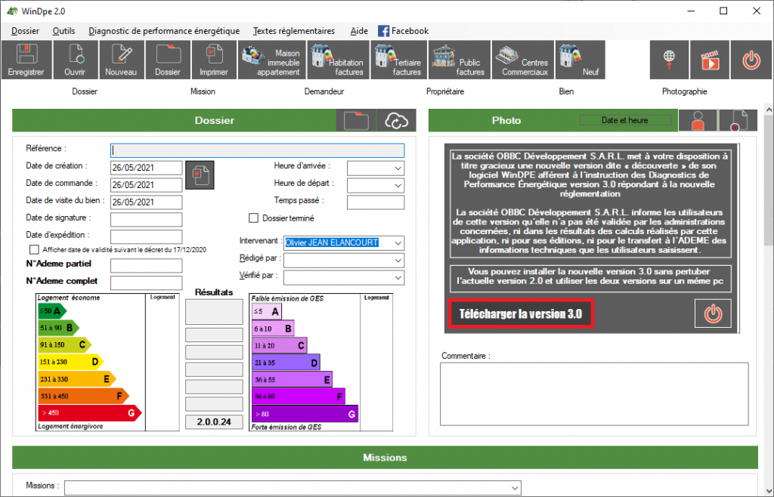Switch to the Propriétaire tab
Viewport: 774px width, 497px height.
(x=445, y=91)
